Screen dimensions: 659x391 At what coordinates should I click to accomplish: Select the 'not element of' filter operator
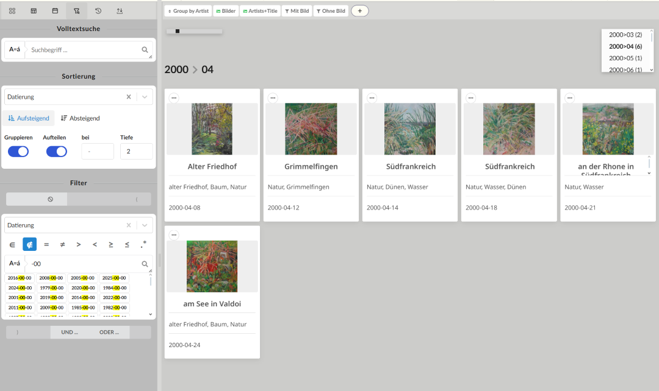(x=29, y=244)
